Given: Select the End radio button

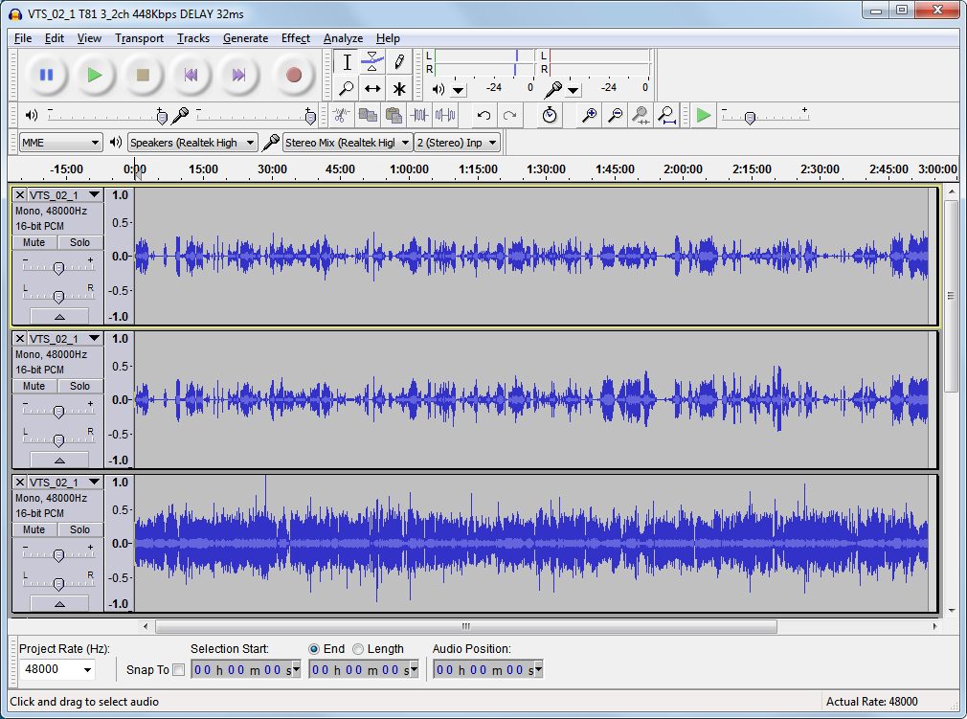Looking at the screenshot, I should tap(314, 649).
